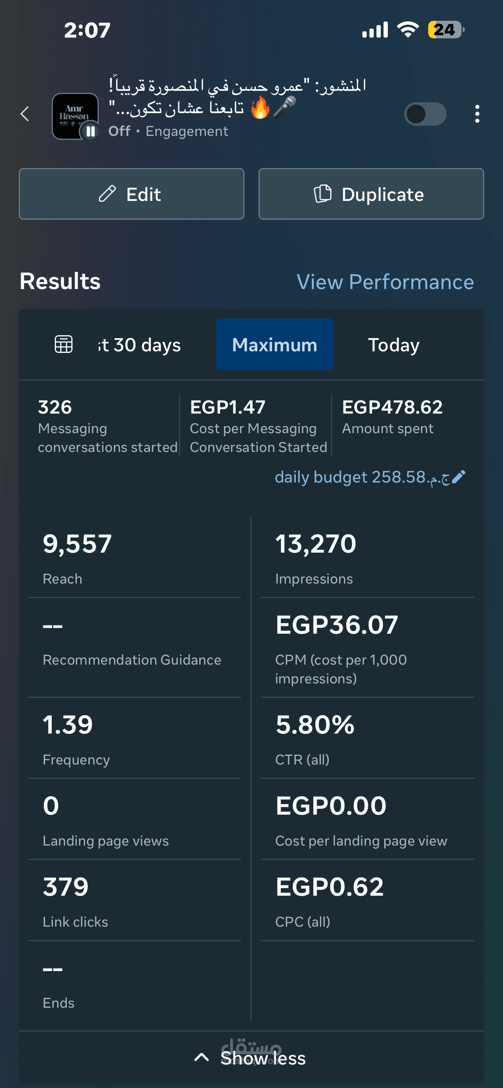The image size is (503, 1088).
Task: Tap the paused badge on ad thumbnail
Action: click(x=90, y=131)
